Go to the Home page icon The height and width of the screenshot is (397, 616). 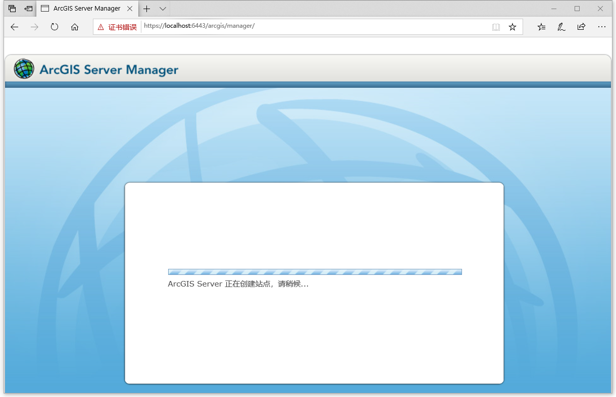point(75,27)
